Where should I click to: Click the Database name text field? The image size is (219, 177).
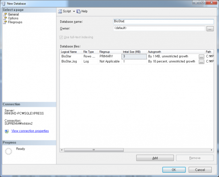pos(163,21)
